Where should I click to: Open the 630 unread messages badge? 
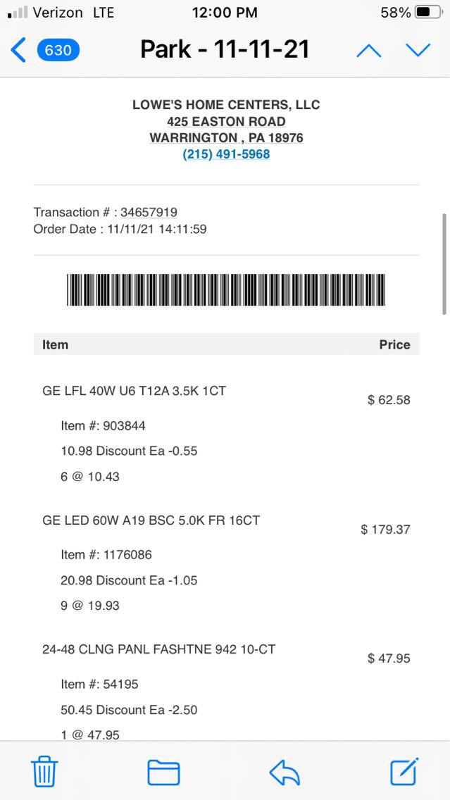58,50
